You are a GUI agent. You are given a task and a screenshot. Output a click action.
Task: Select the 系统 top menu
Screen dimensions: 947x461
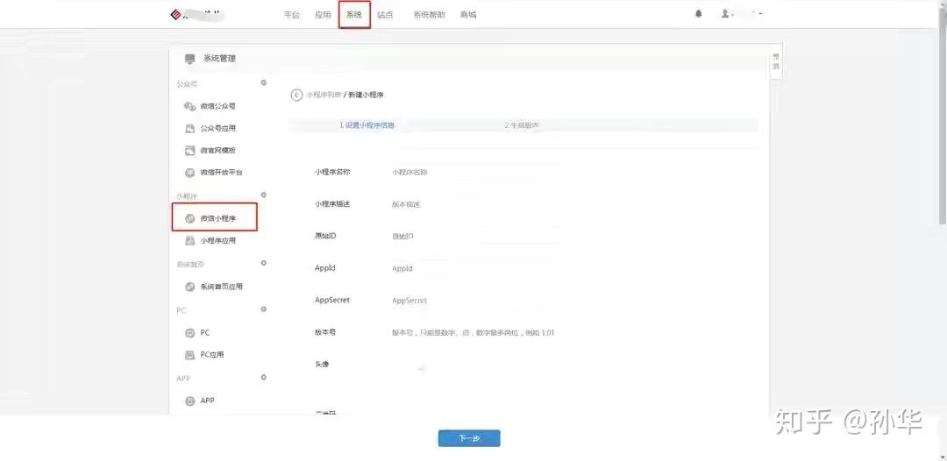pyautogui.click(x=354, y=15)
